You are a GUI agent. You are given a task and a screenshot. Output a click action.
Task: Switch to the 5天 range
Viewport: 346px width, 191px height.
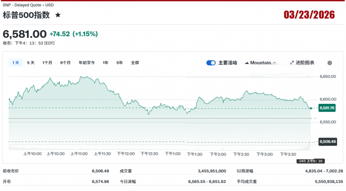[31, 63]
